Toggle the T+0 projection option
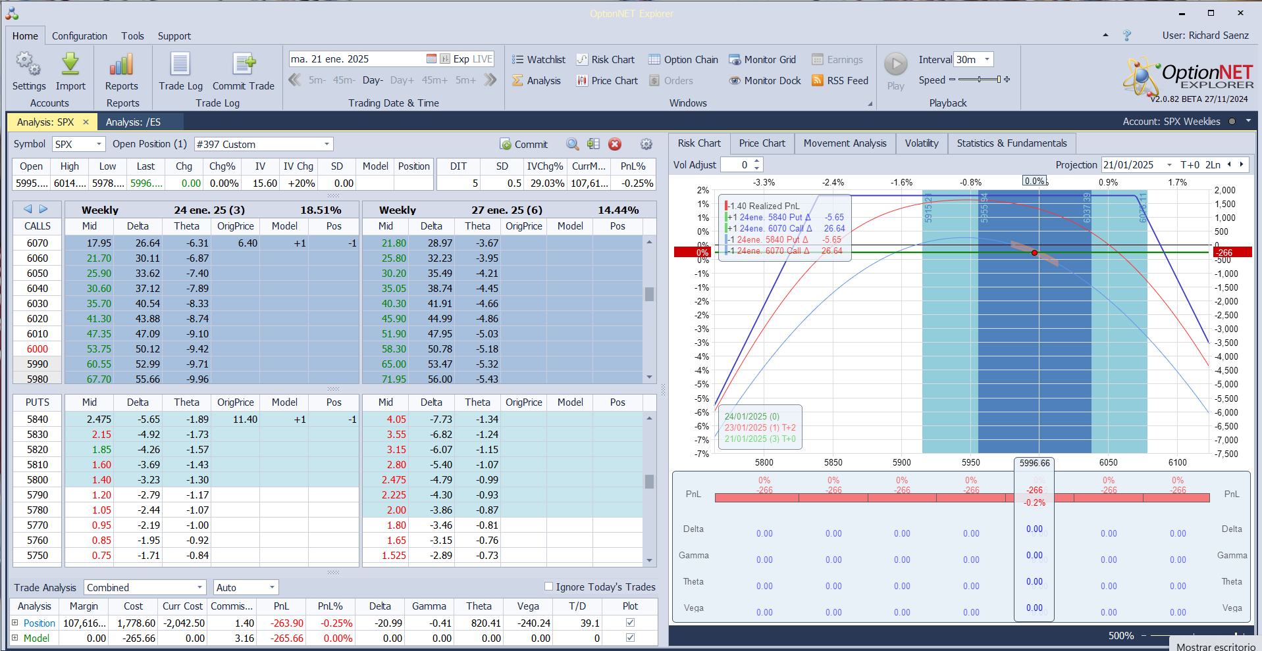Screen dimensions: 1262x651 point(1190,165)
